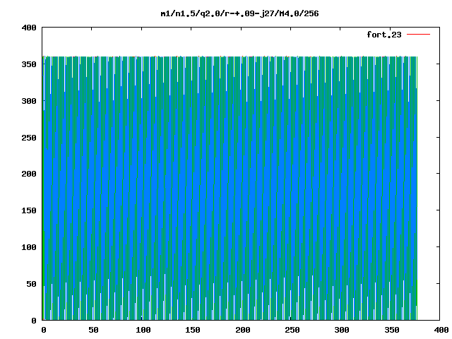This screenshot has width=452, height=339.
Task: Click the red fort.23 legend line sample
Action: 418,35
